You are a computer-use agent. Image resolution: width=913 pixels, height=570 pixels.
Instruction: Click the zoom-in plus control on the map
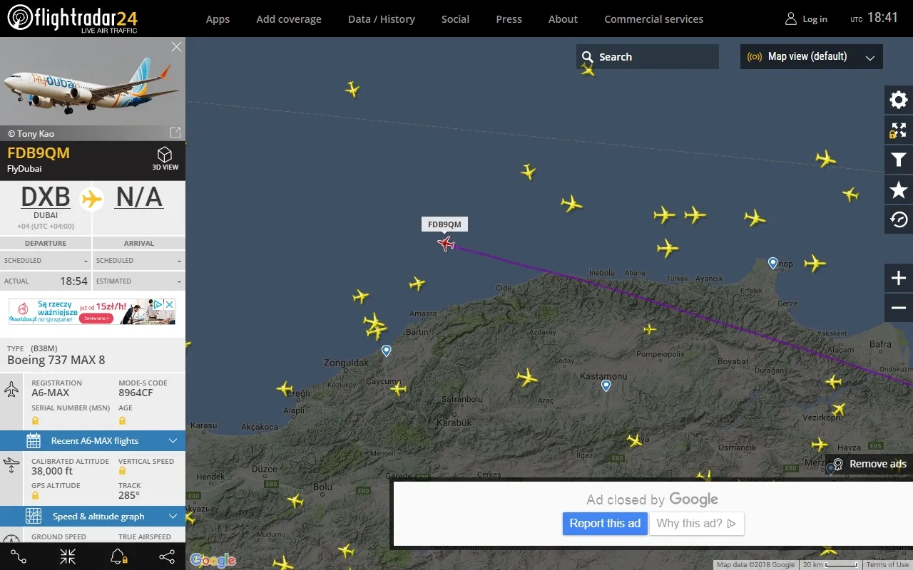click(x=897, y=278)
